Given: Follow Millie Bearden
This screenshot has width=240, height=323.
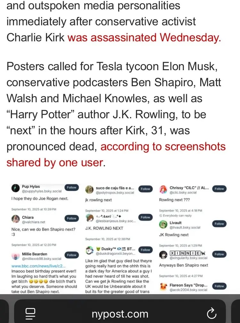Looking at the screenshot, I should tap(71, 255).
